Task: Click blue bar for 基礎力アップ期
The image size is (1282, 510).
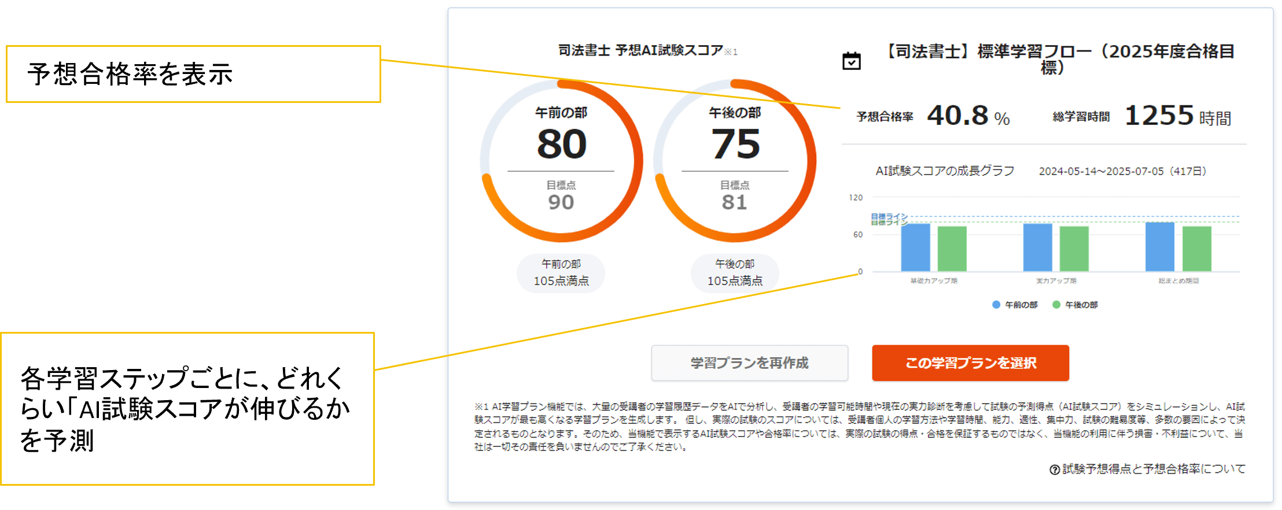Action: pos(916,247)
